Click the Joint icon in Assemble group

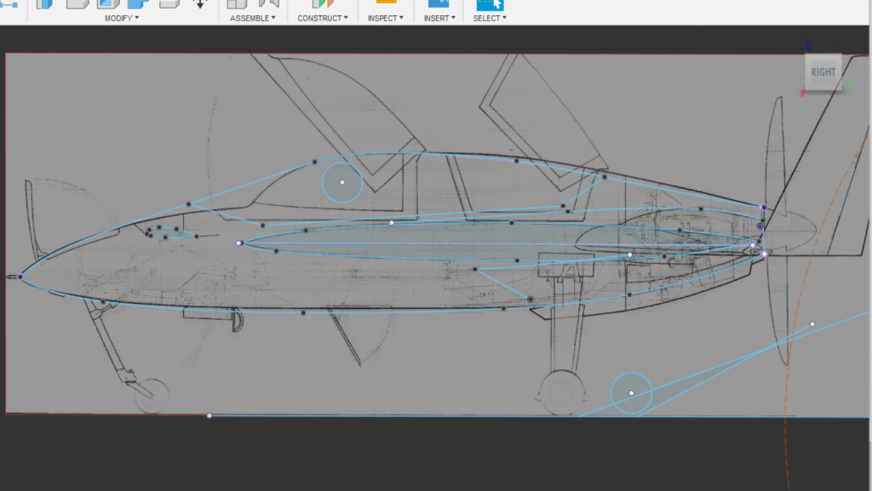[x=268, y=3]
